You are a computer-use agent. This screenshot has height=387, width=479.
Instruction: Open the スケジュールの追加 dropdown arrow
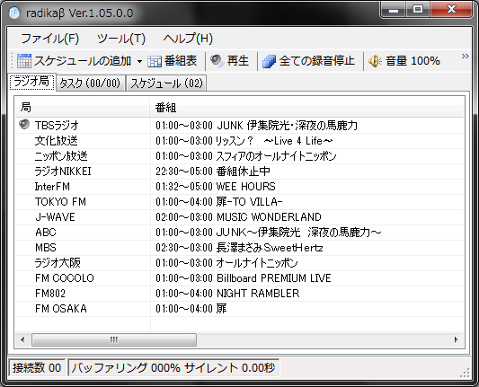click(x=139, y=61)
